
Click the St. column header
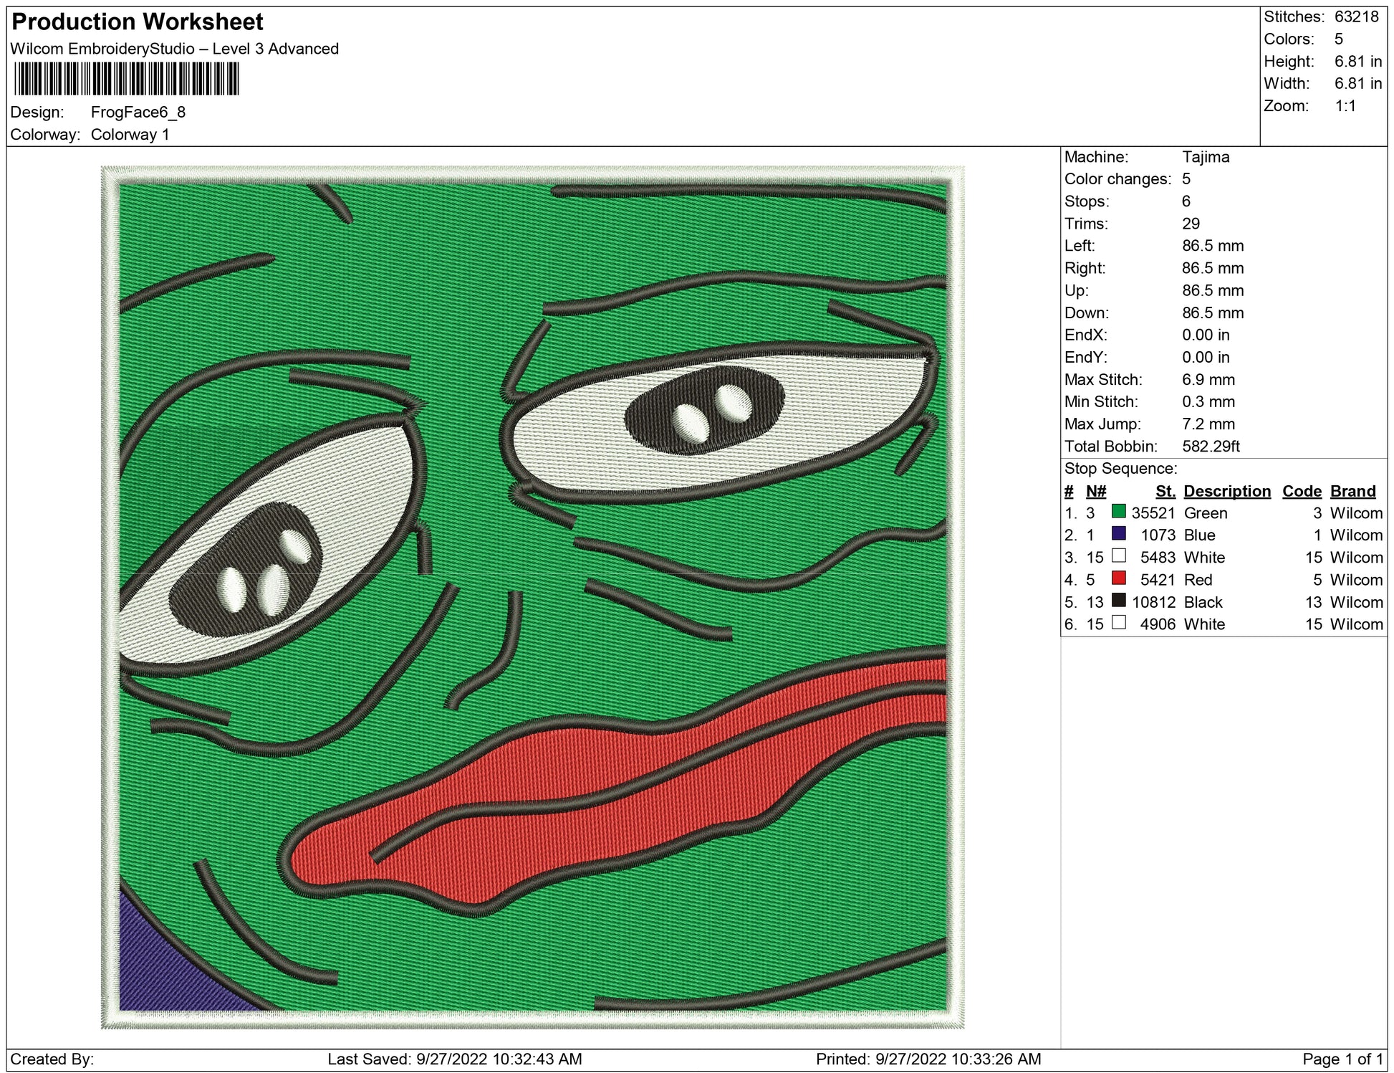pos(1165,491)
